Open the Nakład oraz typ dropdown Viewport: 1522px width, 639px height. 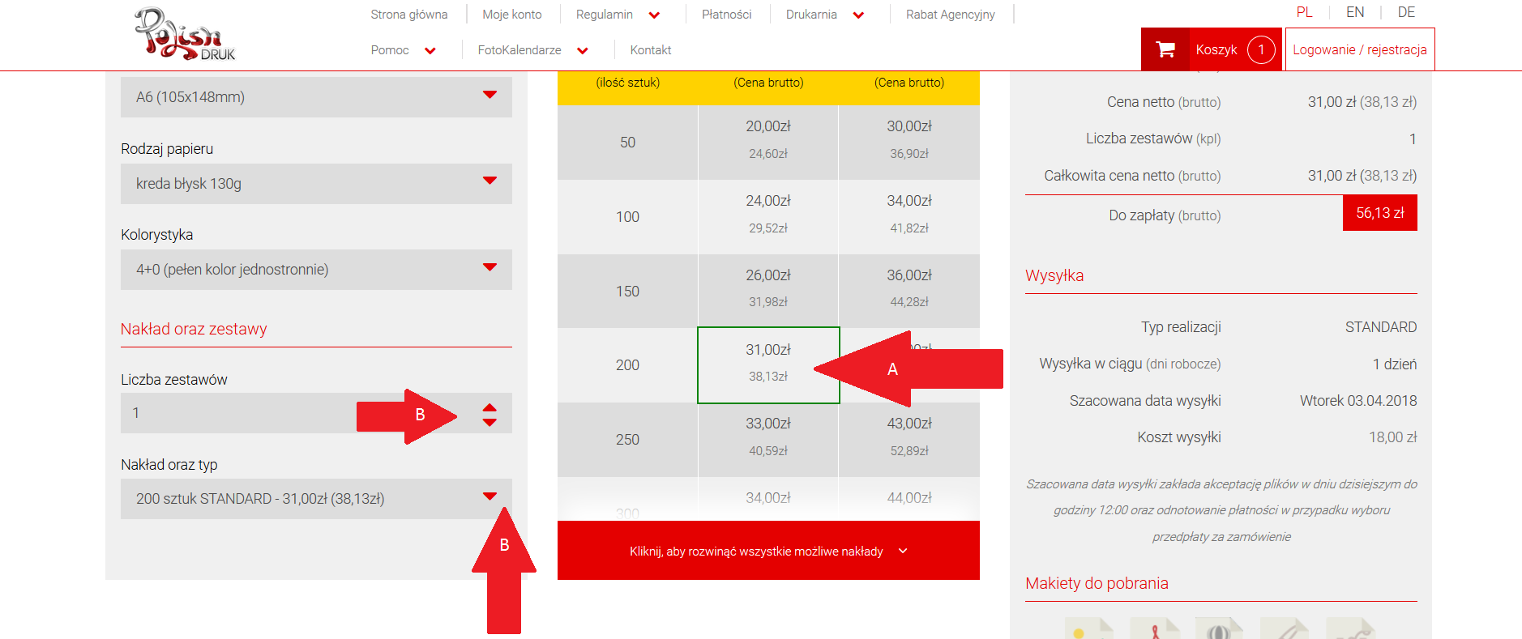tap(316, 499)
